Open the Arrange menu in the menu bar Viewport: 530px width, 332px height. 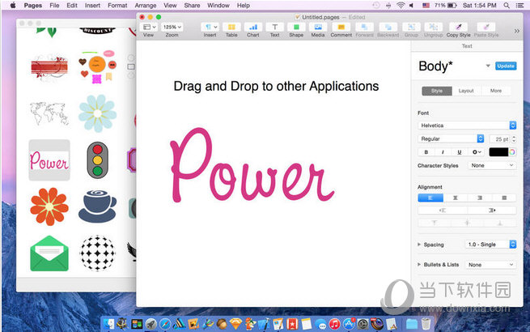click(145, 5)
